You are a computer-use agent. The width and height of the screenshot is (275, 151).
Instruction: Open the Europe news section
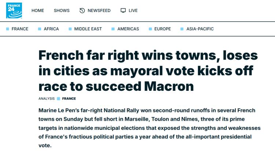[x=162, y=29]
